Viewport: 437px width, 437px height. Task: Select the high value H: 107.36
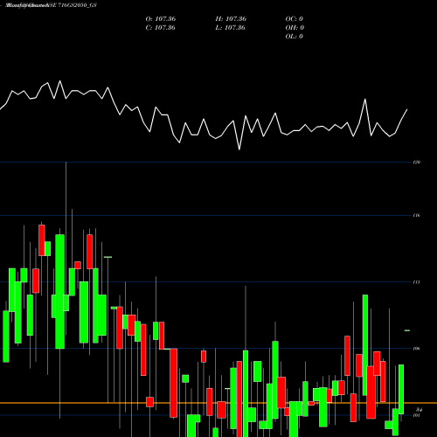click(231, 19)
